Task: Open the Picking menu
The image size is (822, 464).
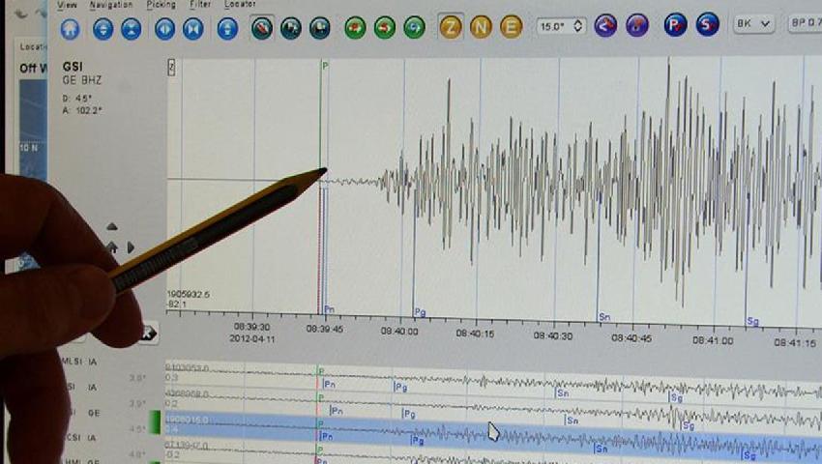Action: click(161, 5)
